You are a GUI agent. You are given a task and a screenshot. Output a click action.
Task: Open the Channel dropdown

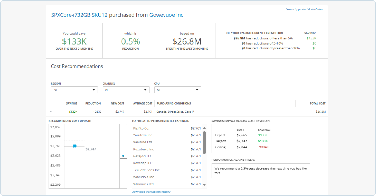point(126,90)
